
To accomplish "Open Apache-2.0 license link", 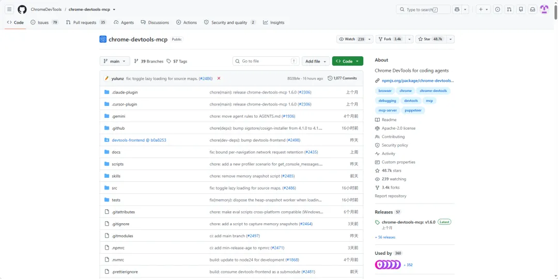I will coord(395,128).
